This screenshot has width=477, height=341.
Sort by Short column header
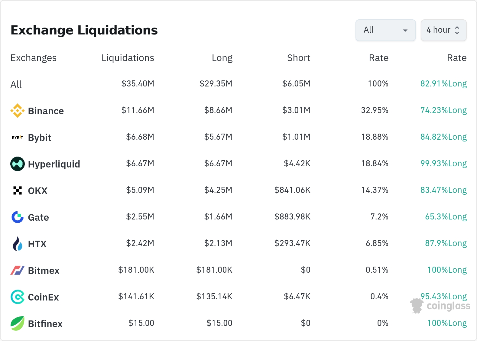coord(298,58)
